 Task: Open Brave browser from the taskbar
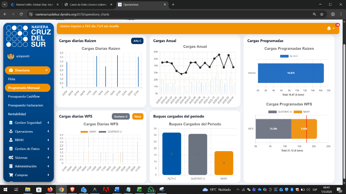pos(72,189)
